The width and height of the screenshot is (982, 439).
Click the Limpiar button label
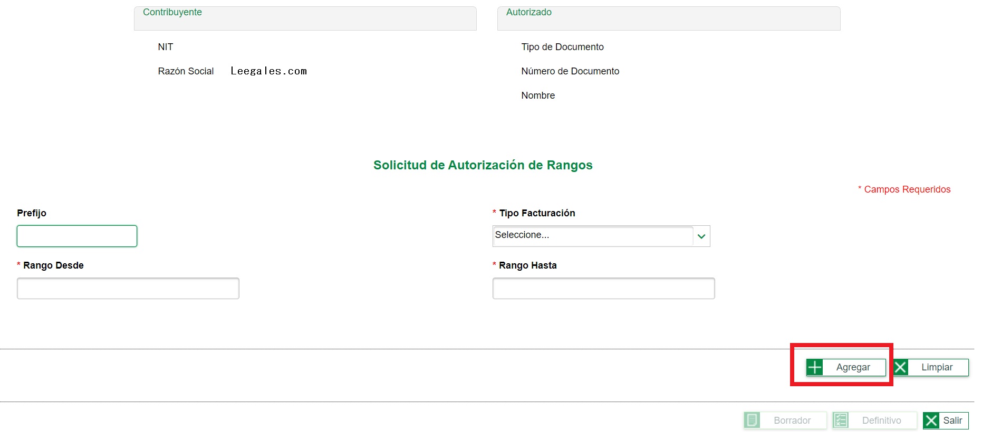coord(937,367)
